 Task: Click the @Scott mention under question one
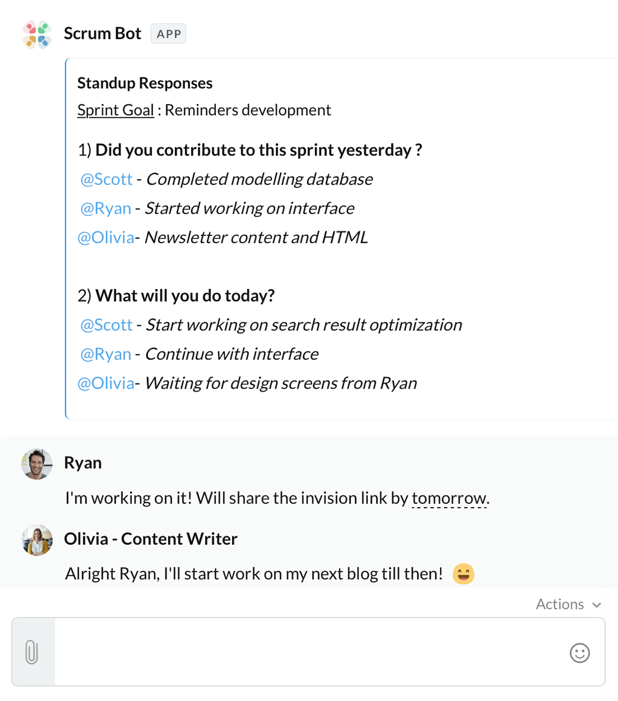coord(106,179)
